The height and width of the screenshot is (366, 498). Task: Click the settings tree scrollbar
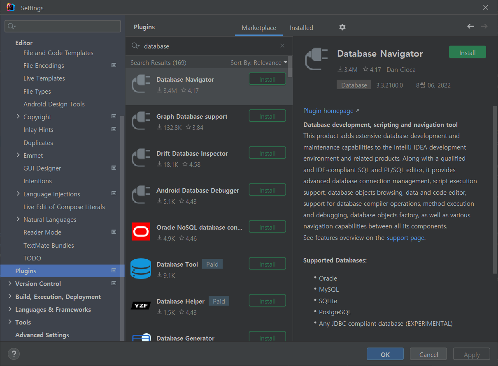point(122,228)
